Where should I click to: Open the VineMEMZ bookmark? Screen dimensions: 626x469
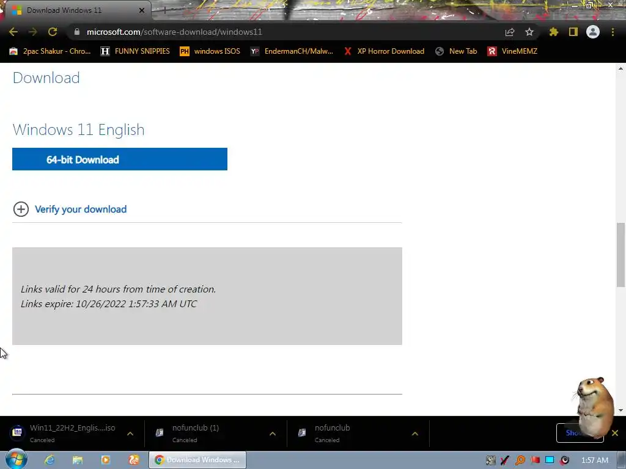[512, 51]
